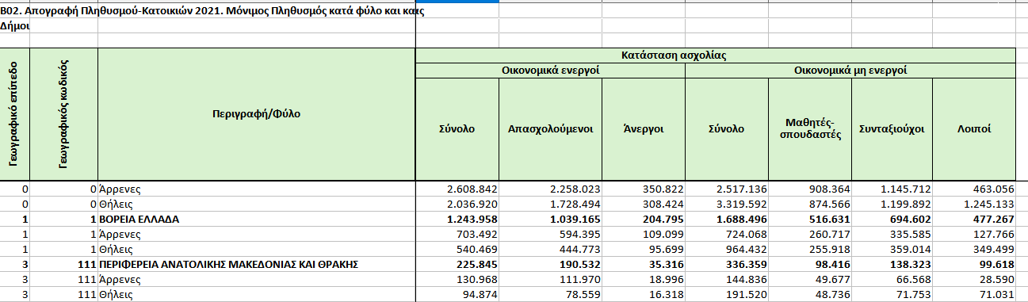Pick the cell containing 908.364
The image size is (1028, 302).
(810, 189)
